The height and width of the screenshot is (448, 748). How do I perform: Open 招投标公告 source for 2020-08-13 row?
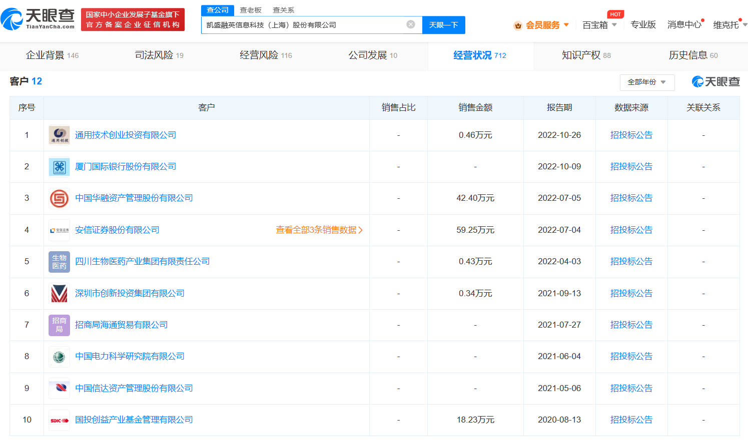click(631, 420)
